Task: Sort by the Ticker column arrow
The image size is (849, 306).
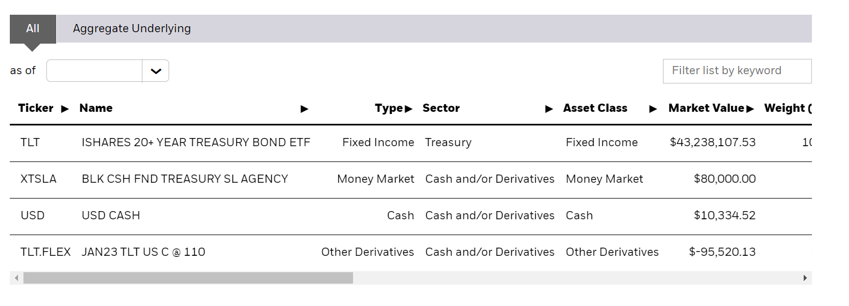Action: click(x=65, y=109)
